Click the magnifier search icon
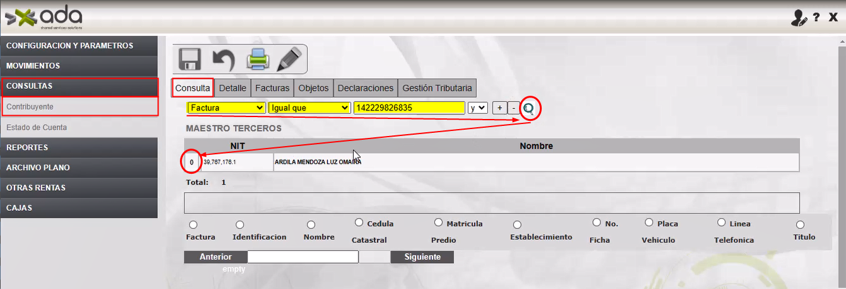Image resolution: width=846 pixels, height=289 pixels. pyautogui.click(x=528, y=108)
